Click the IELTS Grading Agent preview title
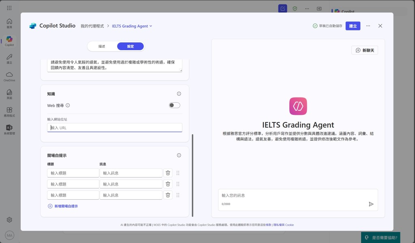Image resolution: width=415 pixels, height=243 pixels. [298, 125]
